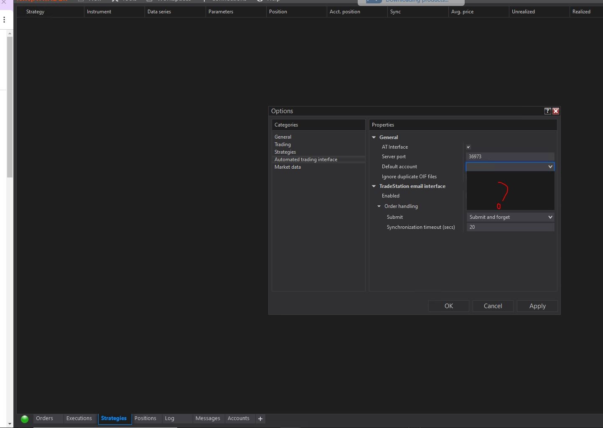This screenshot has width=603, height=428.
Task: Collapse the General properties group arrow
Action: pos(374,137)
